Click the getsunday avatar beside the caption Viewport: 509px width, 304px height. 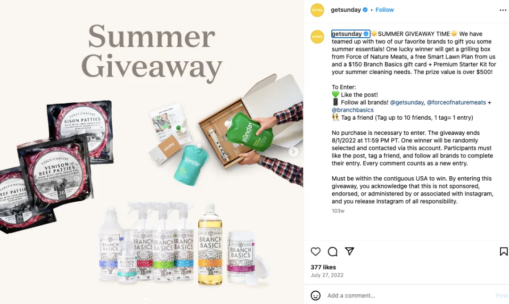click(317, 37)
